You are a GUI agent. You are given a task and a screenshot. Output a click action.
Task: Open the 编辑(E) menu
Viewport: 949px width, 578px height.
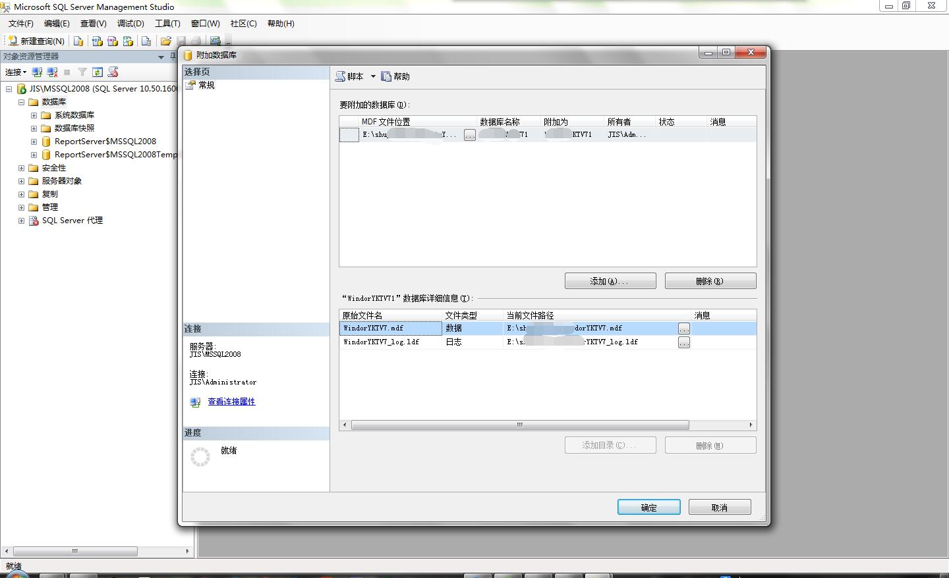tap(57, 23)
